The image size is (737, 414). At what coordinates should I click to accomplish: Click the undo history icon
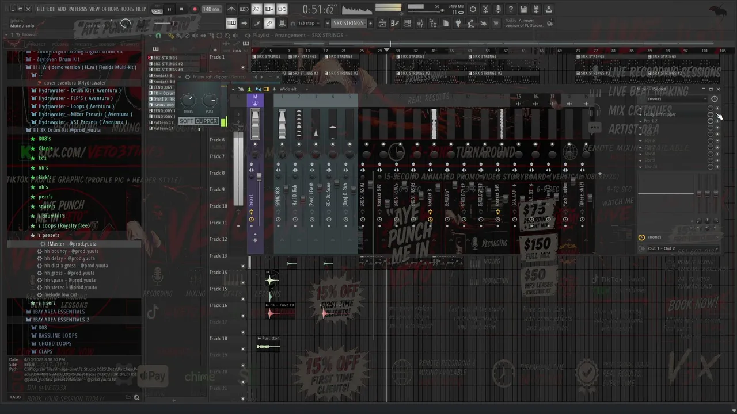point(473,9)
